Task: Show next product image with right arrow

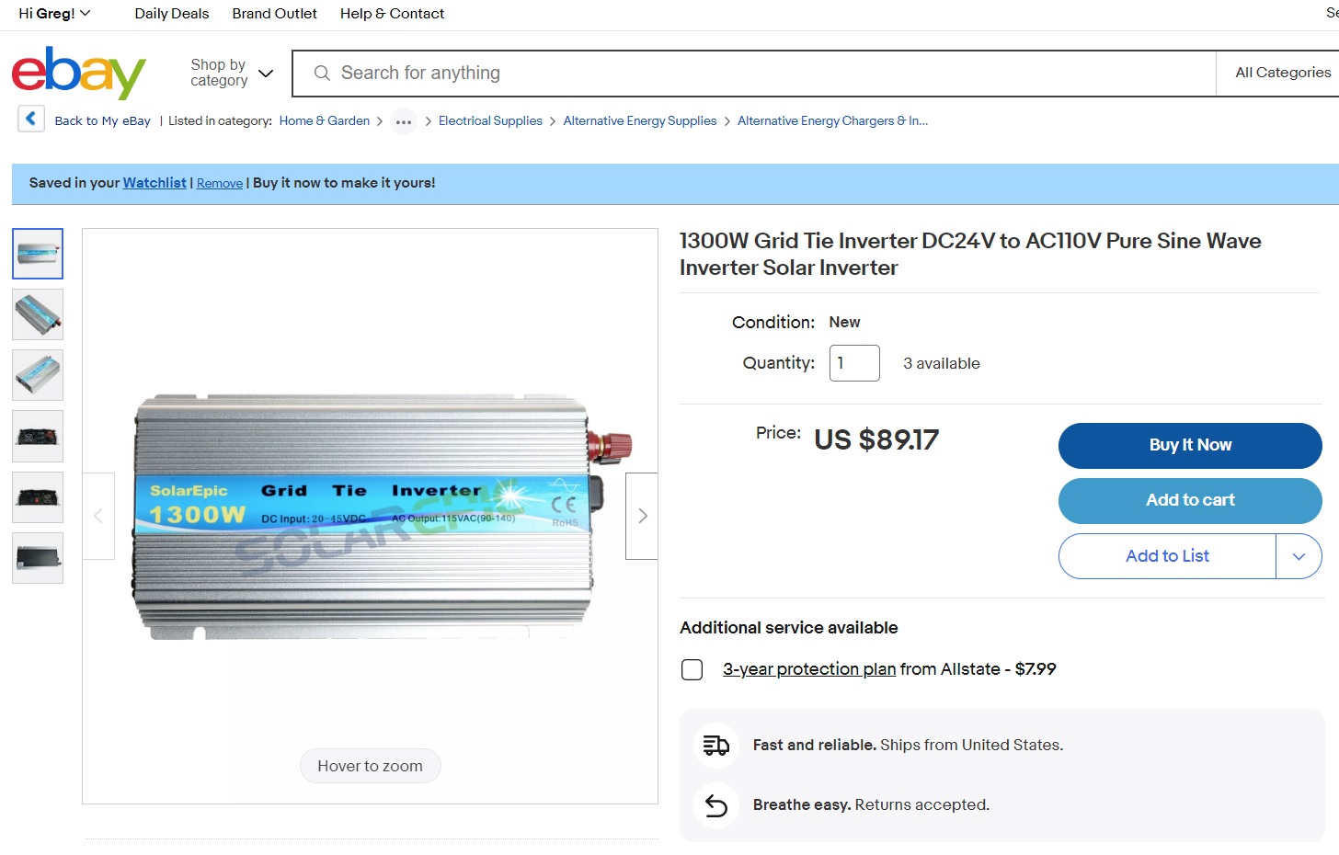Action: coord(642,516)
